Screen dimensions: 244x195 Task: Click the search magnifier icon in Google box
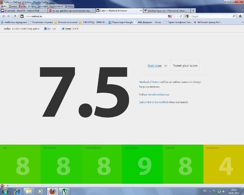click(234, 16)
